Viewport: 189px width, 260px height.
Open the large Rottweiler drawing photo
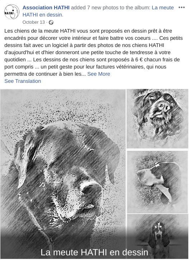point(63,174)
